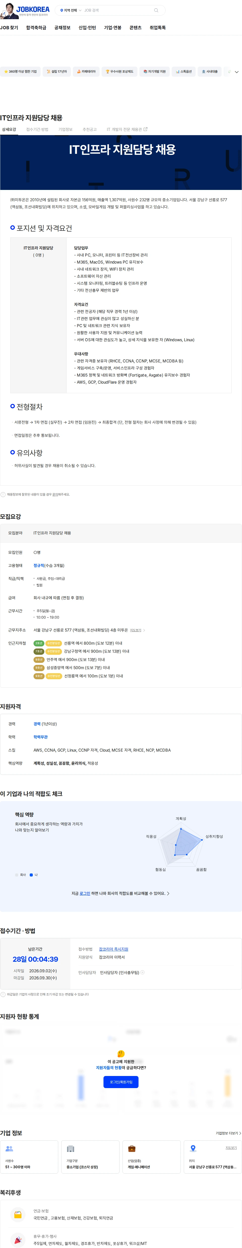Open the 지역 전체 region dropdown
The image size is (242, 1248).
(x=71, y=10)
